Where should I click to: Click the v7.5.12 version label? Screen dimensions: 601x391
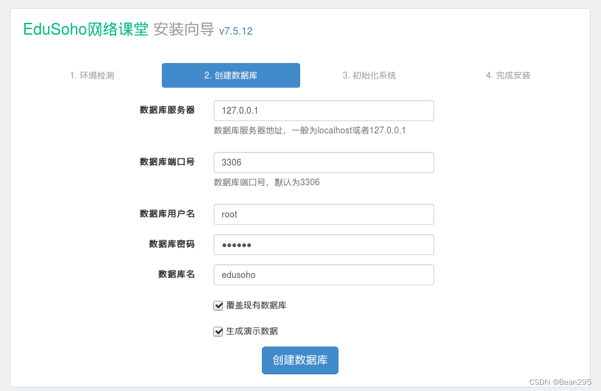click(x=236, y=31)
